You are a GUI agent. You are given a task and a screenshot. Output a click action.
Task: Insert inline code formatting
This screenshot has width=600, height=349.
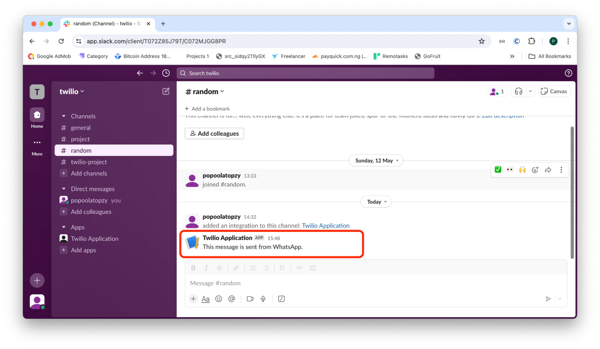tap(299, 268)
